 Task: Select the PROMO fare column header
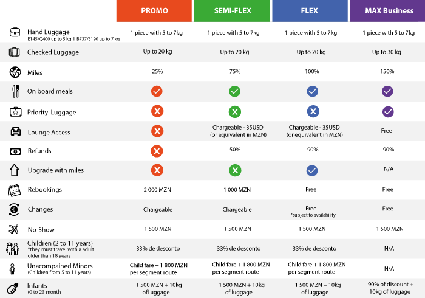point(155,11)
